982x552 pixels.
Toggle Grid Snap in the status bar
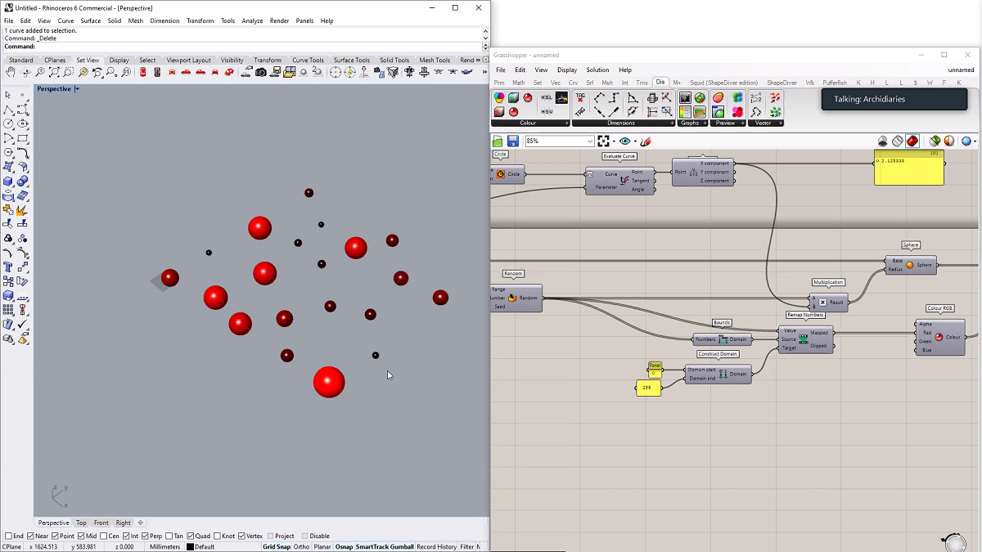tap(277, 546)
